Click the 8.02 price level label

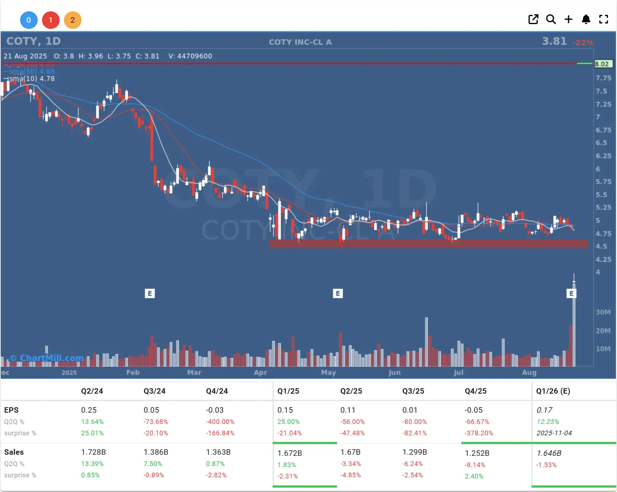(603, 64)
